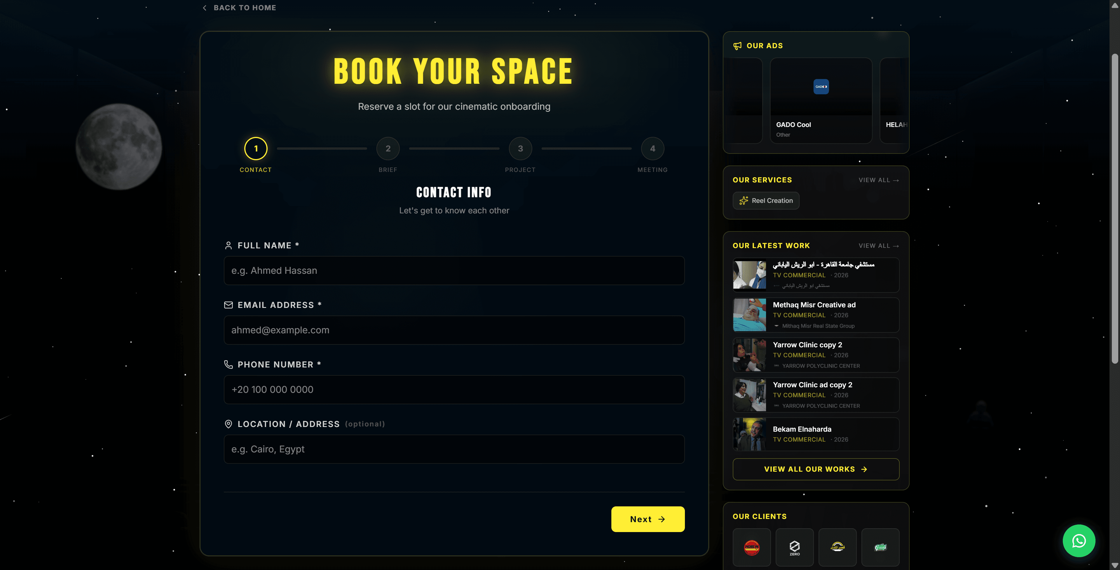Image resolution: width=1120 pixels, height=570 pixels.
Task: Open the GADO Cool ad card
Action: (x=821, y=100)
